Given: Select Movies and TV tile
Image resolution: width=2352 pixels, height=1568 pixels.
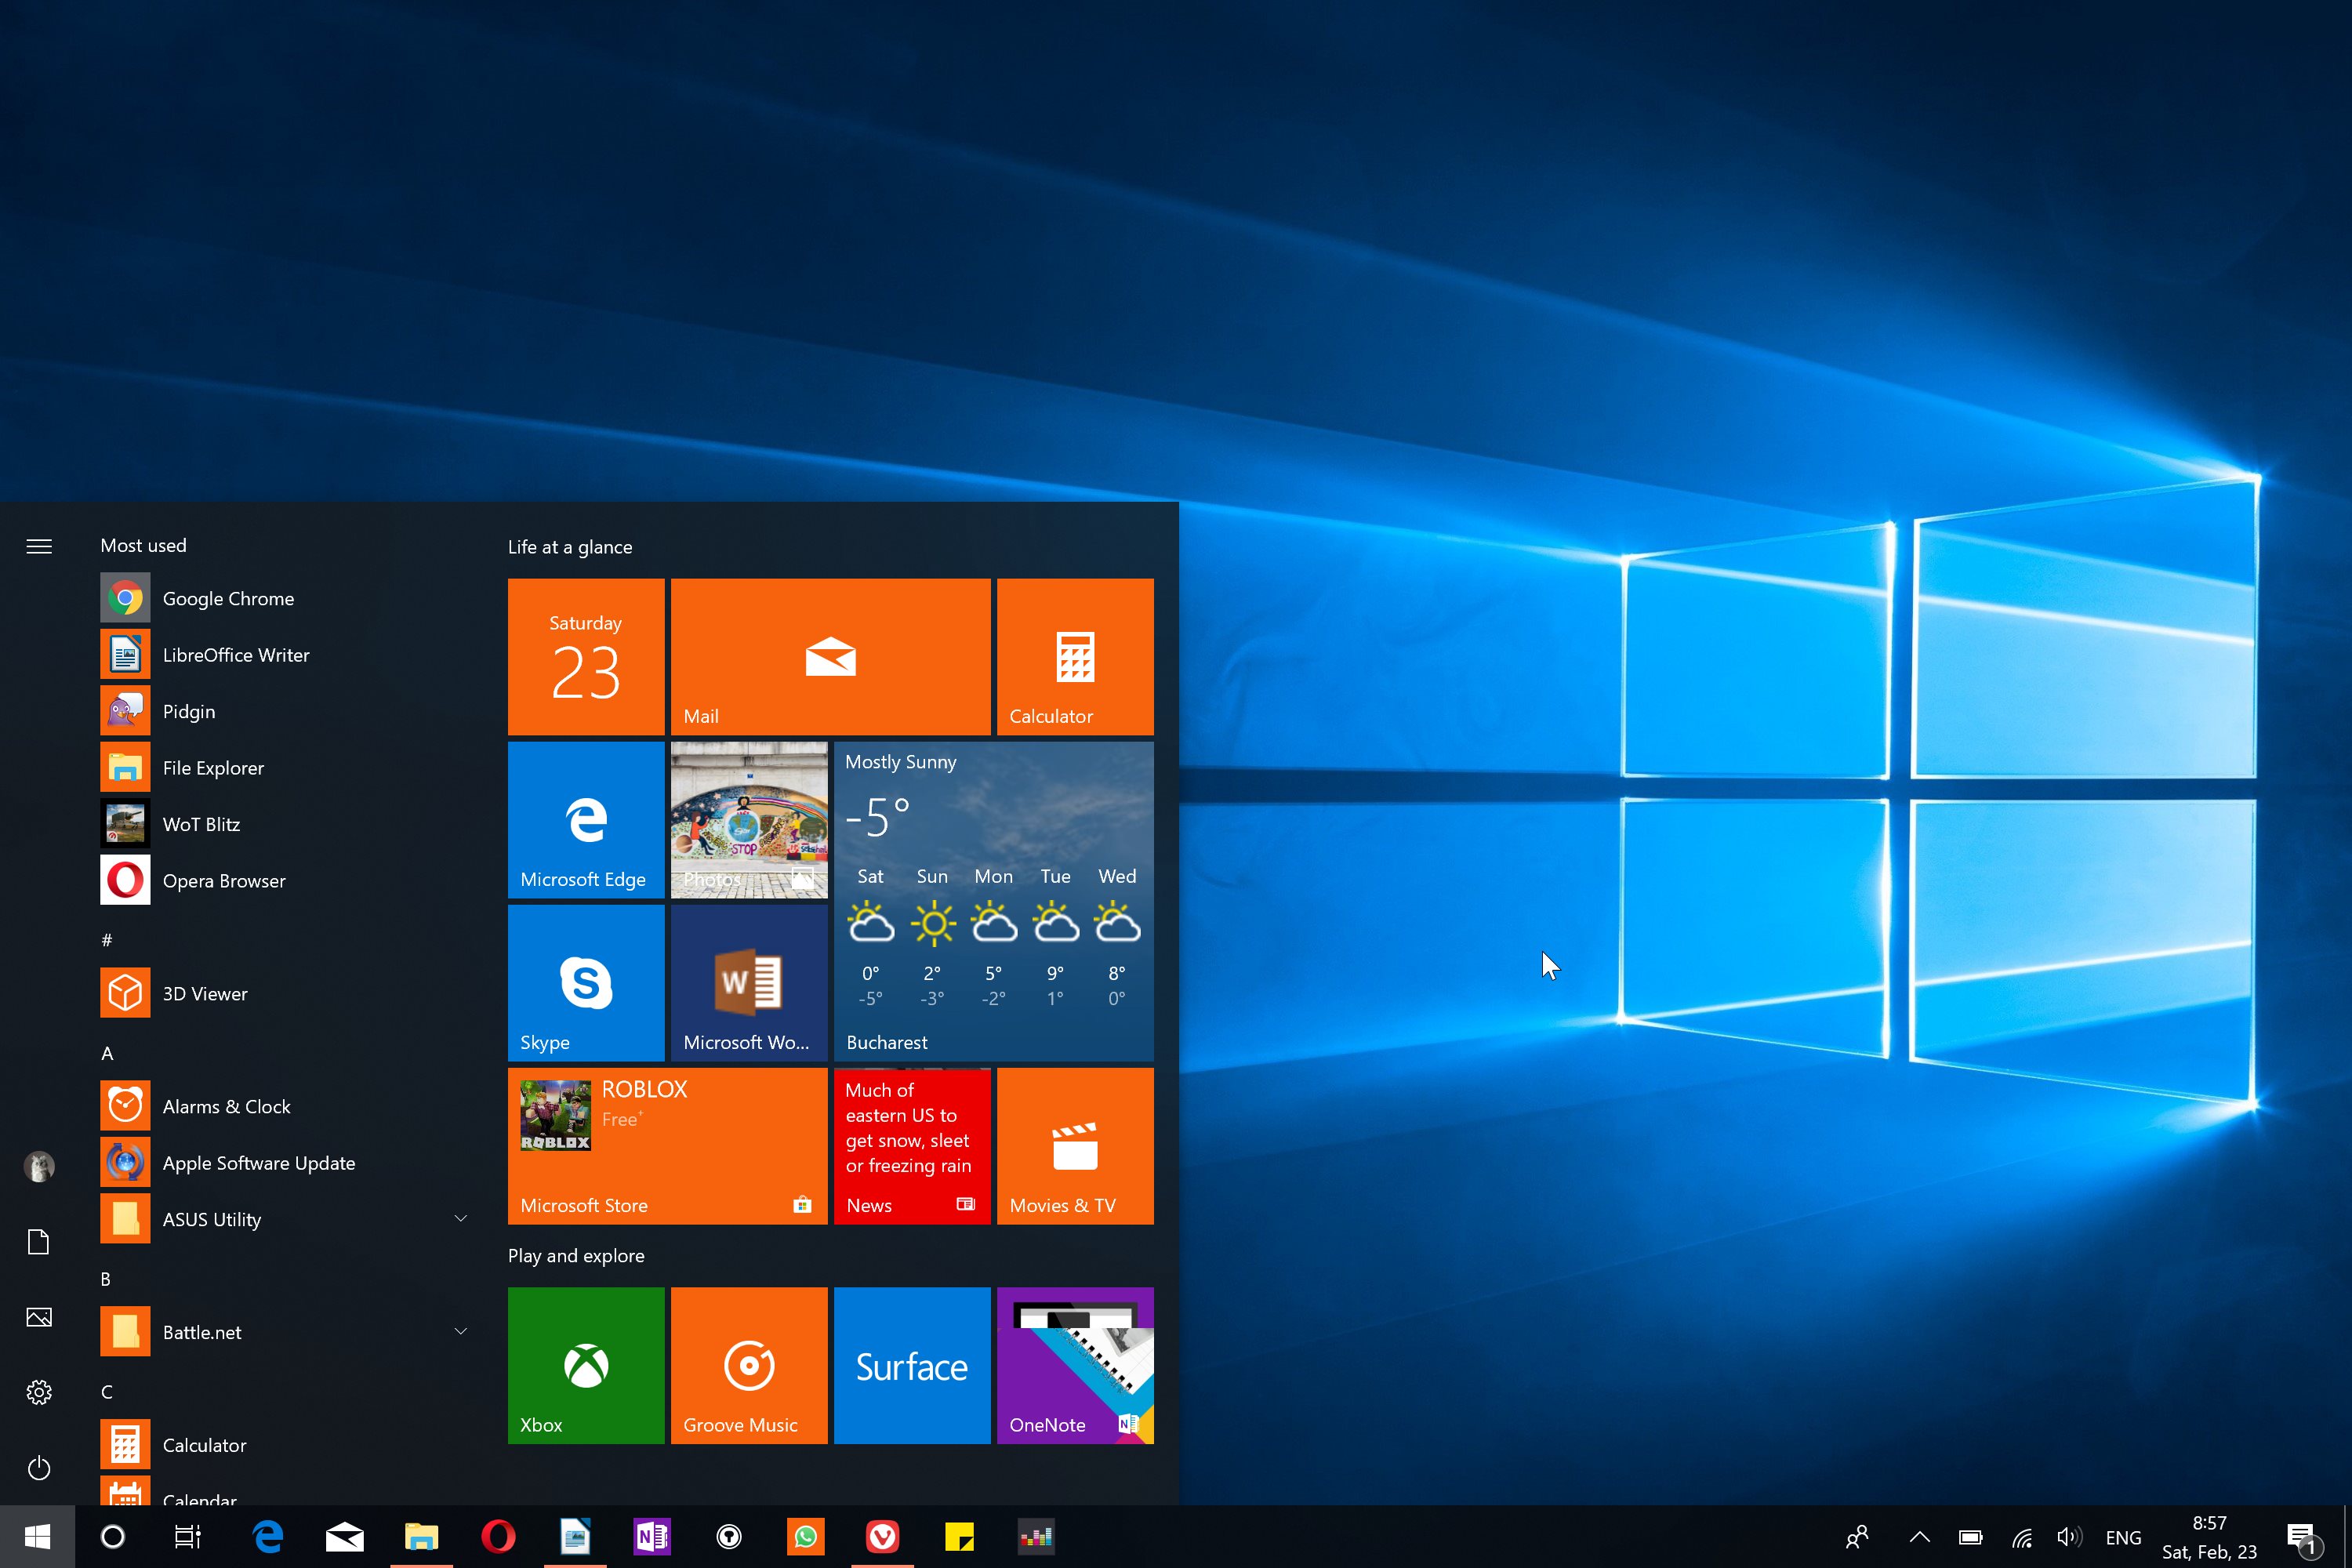Looking at the screenshot, I should tap(1075, 1146).
